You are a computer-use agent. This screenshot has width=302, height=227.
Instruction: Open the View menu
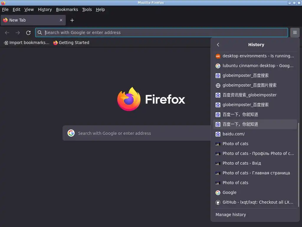(29, 9)
